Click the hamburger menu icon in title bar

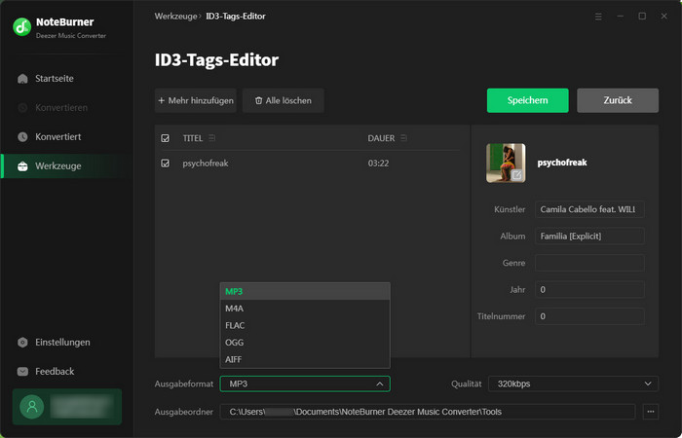[598, 17]
